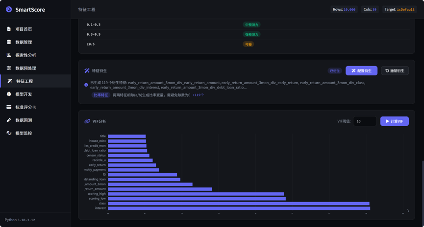Click the 探索性分析 chart icon

pos(9,55)
